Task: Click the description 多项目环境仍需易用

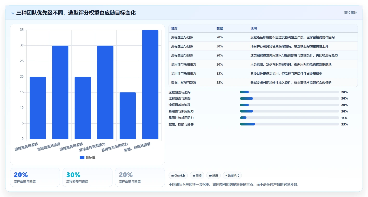Action: 286,74
